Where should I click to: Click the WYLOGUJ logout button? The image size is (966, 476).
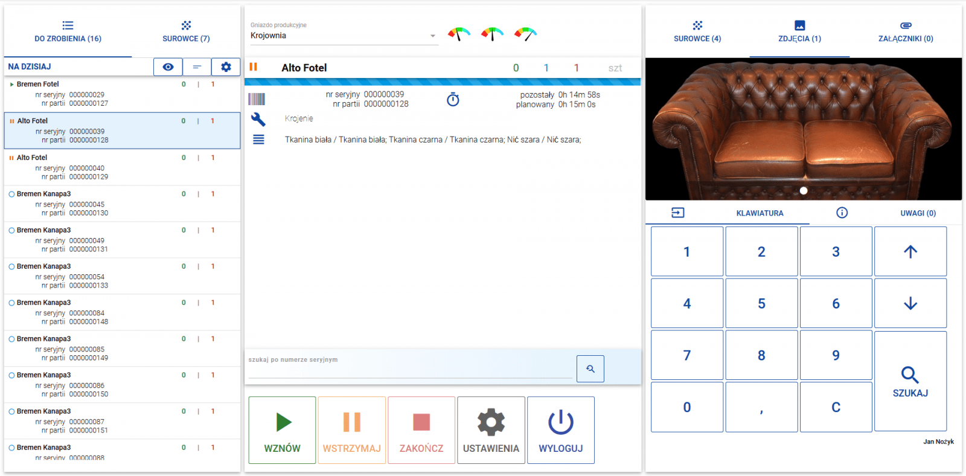(x=560, y=430)
